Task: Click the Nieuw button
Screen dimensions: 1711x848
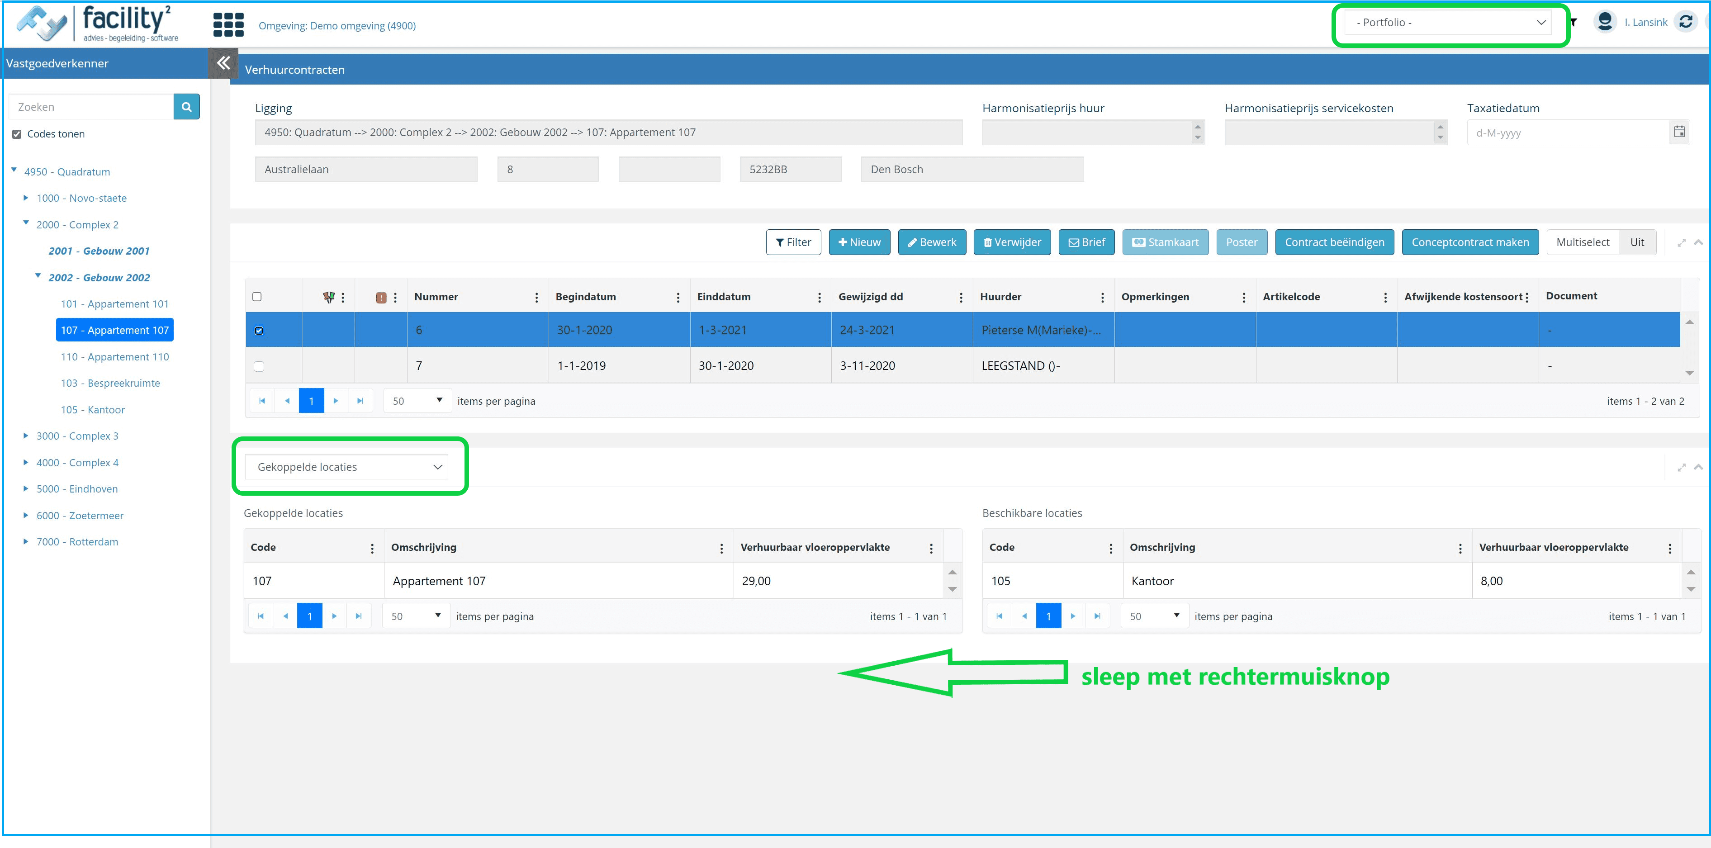Action: point(859,242)
